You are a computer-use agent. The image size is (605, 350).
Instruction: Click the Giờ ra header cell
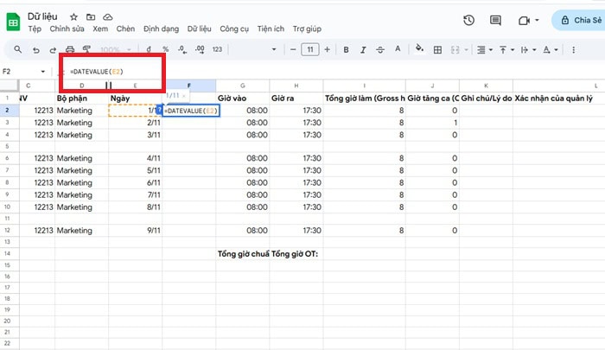click(x=296, y=98)
